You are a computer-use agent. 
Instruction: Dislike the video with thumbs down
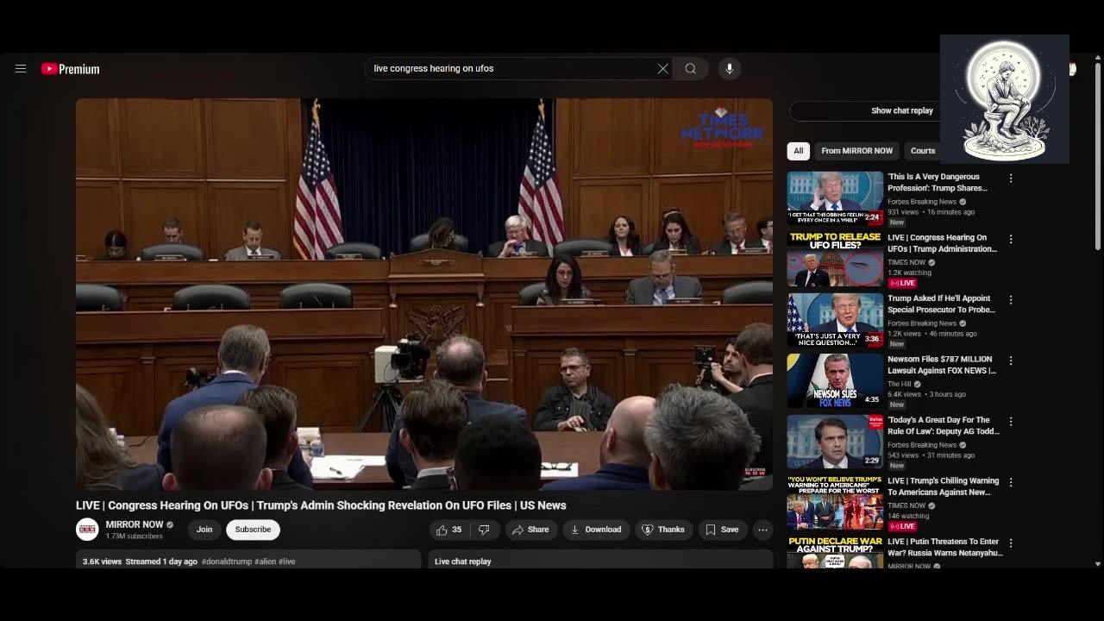click(485, 530)
